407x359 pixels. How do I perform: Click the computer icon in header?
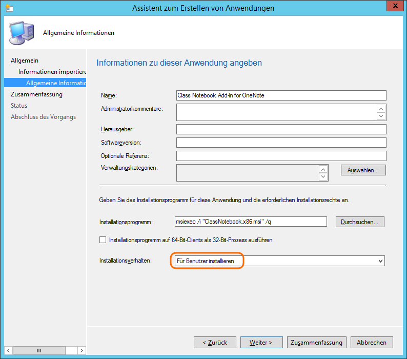pyautogui.click(x=21, y=33)
